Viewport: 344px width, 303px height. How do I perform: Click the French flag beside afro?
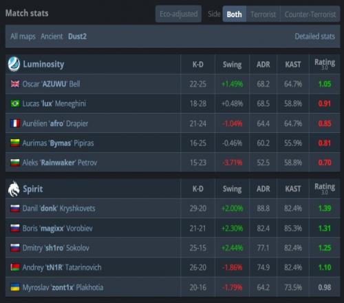(15, 123)
